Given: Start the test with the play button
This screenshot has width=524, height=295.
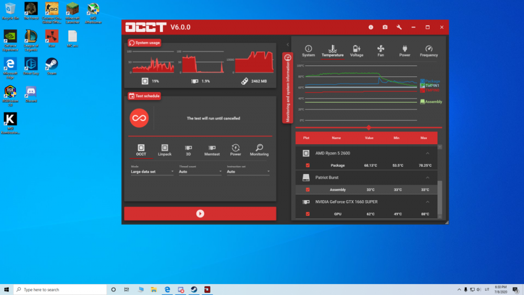Looking at the screenshot, I should 200,213.
